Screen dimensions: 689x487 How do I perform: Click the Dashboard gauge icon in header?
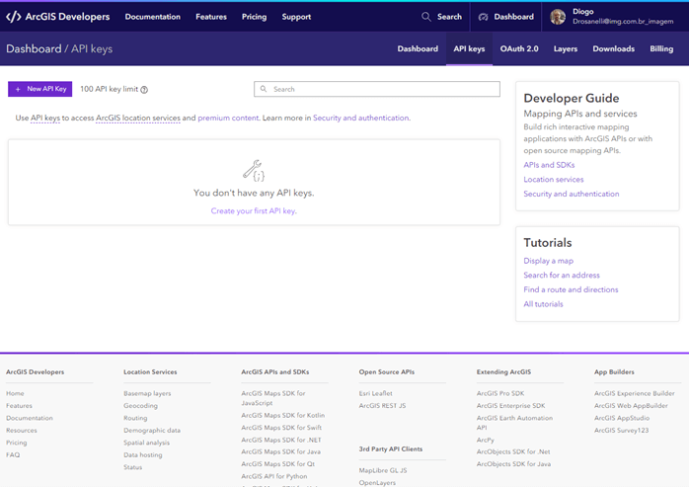click(483, 17)
